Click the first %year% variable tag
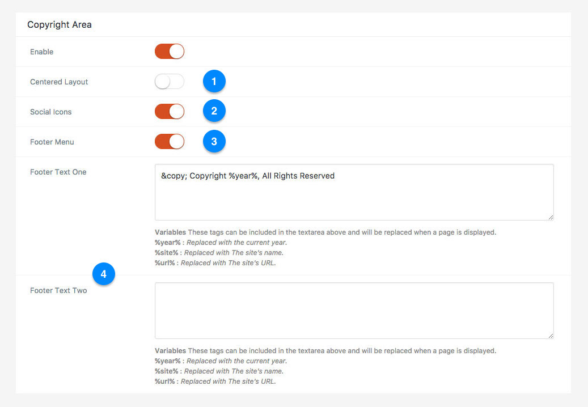Image resolution: width=588 pixels, height=407 pixels. (x=168, y=243)
